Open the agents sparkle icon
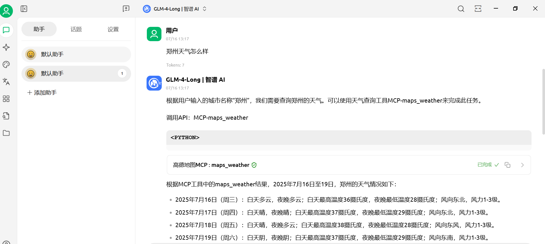The height and width of the screenshot is (244, 545). point(6,47)
